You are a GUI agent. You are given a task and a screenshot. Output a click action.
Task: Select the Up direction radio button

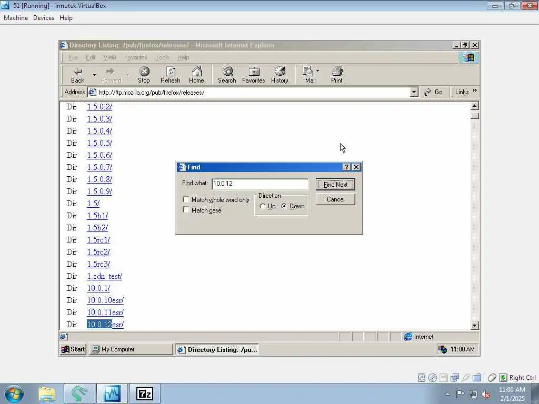263,206
